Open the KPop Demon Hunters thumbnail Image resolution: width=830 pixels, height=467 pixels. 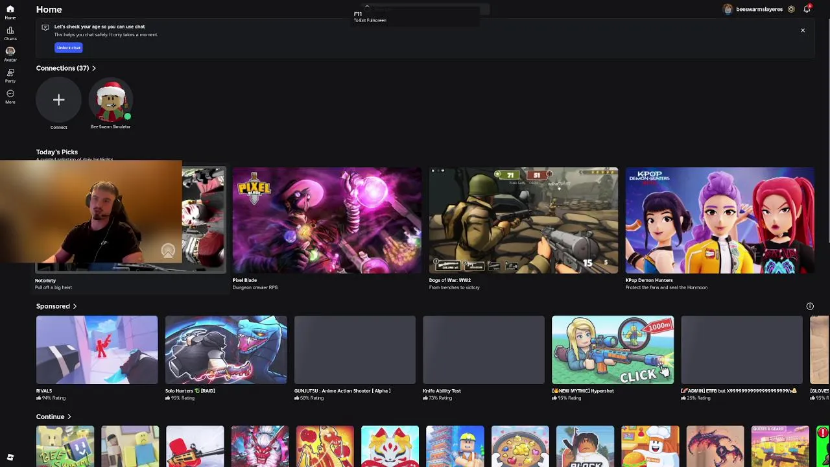coord(720,221)
